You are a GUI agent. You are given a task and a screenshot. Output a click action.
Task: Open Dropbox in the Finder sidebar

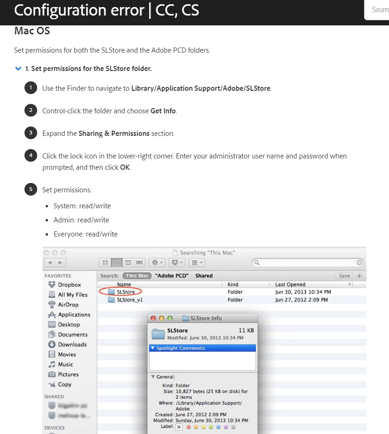(x=65, y=284)
